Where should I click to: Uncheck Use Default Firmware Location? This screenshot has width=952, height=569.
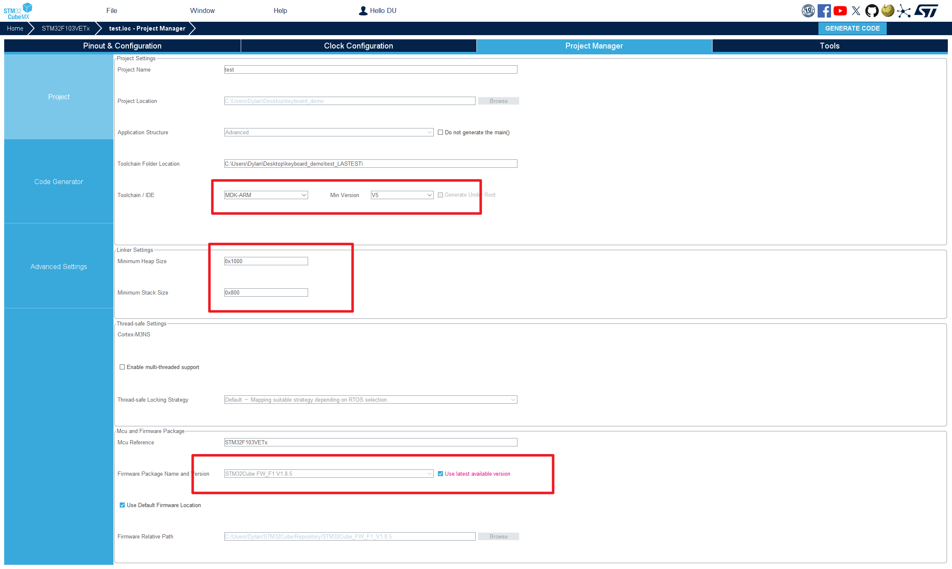[122, 505]
